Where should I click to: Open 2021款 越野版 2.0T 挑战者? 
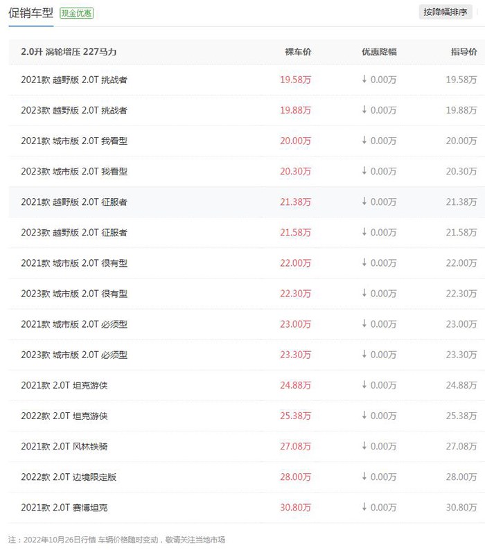(74, 80)
